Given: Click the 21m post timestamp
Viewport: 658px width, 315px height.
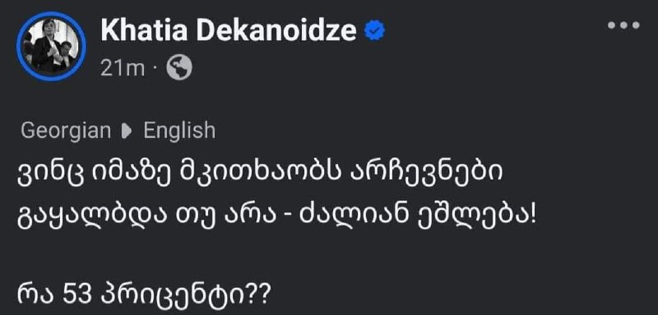Looking at the screenshot, I should click(x=123, y=68).
